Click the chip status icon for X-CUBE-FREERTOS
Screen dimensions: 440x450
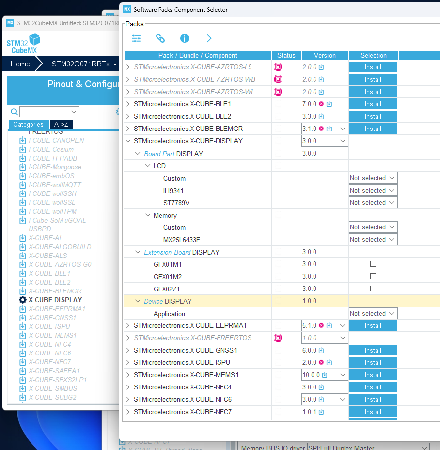tap(278, 338)
